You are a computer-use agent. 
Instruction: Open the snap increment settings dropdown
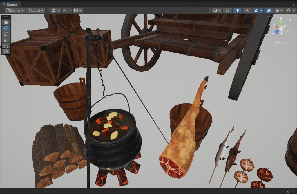tap(78, 11)
